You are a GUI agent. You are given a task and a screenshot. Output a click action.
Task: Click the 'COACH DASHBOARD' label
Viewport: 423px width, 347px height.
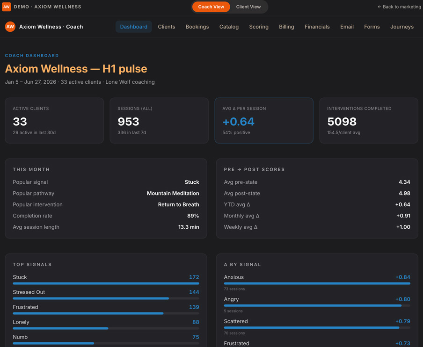32,56
